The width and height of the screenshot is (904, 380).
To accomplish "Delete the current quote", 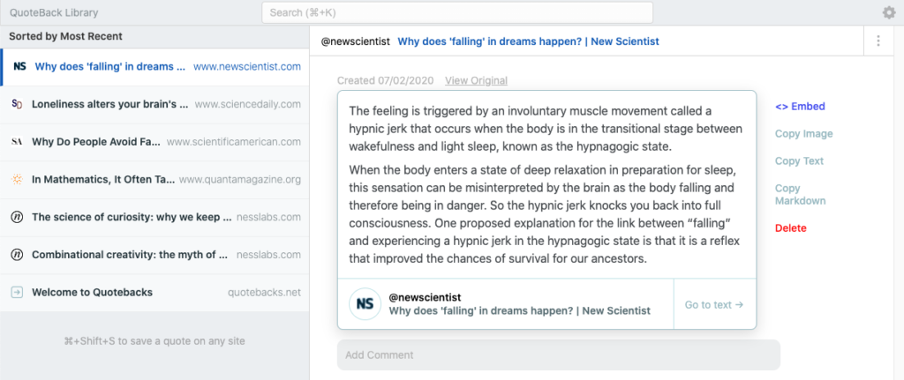I will (790, 228).
